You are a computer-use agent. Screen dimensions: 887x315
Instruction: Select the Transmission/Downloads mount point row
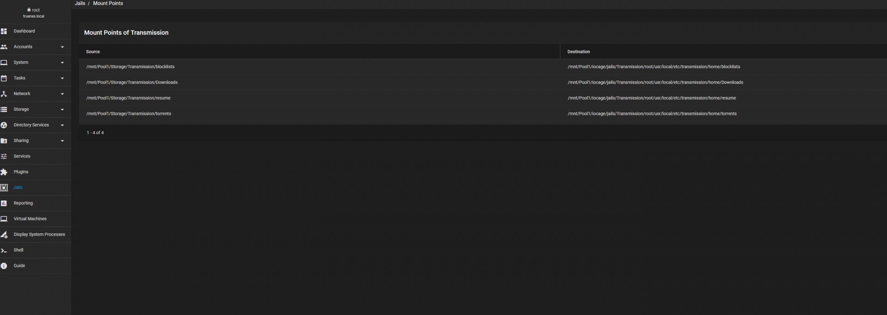[483, 83]
